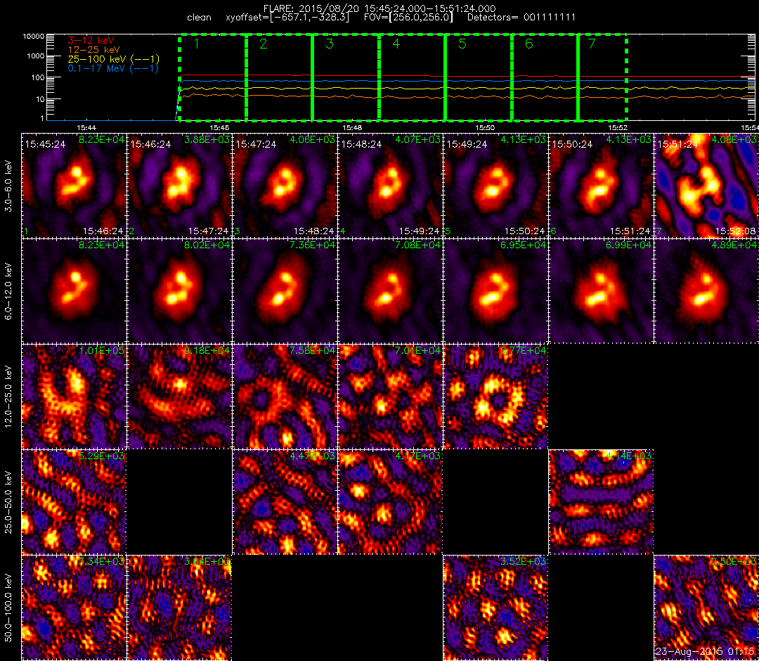Click the 'clean' algorithm label
Image resolution: width=759 pixels, height=661 pixels.
click(x=199, y=18)
